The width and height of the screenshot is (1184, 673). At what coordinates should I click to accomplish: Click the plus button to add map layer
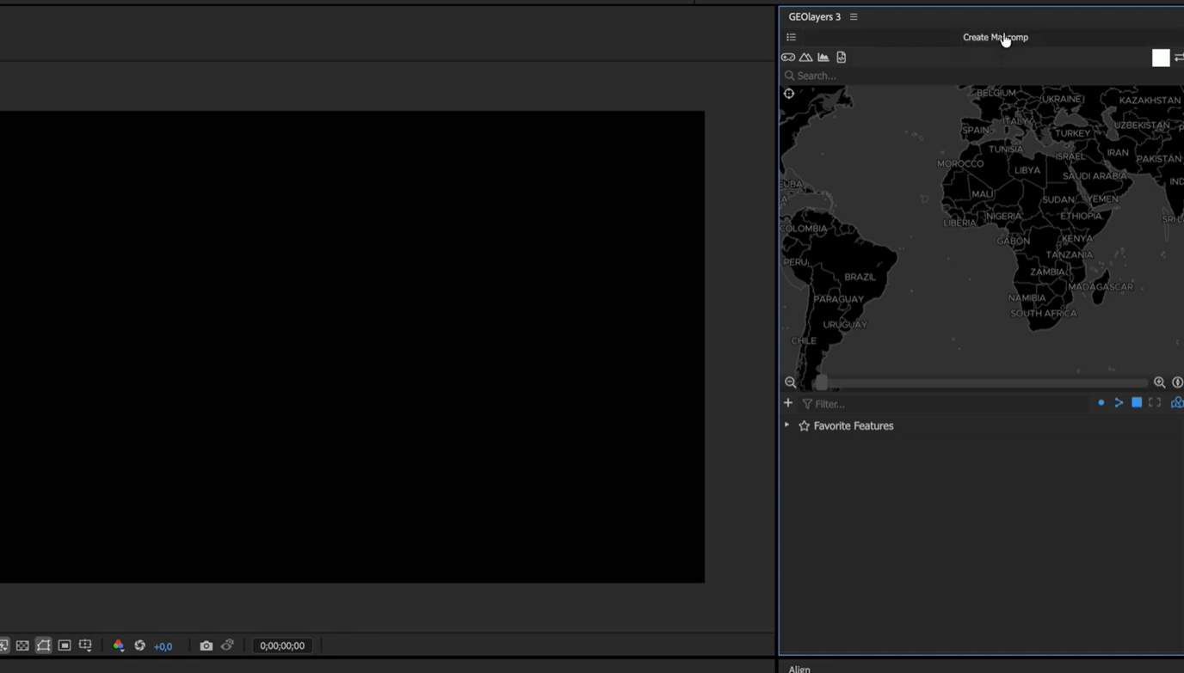click(x=789, y=402)
